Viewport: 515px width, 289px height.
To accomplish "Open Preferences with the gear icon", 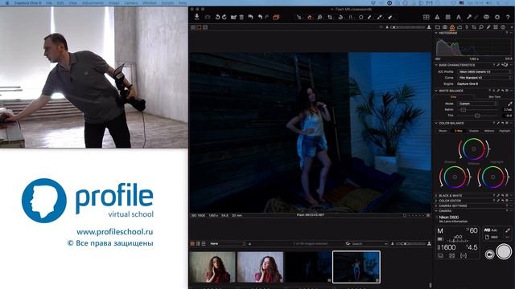I will pos(497,17).
